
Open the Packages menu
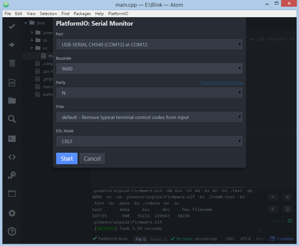point(82,14)
